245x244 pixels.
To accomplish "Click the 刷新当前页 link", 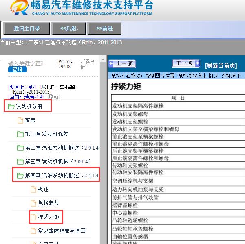I will [221, 65].
